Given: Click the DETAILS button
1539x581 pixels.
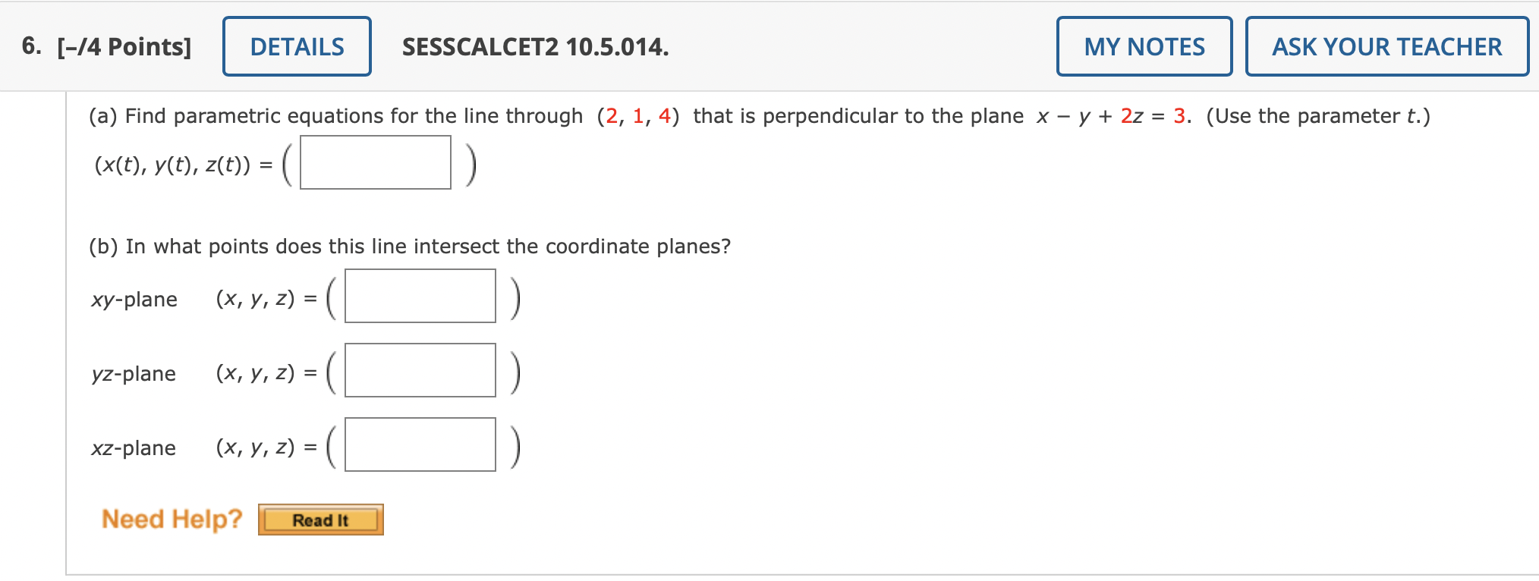Looking at the screenshot, I should (296, 46).
